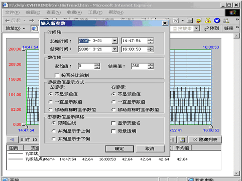The image size is (242, 181).
Task: Click the trend chart calendar icon button
Action: pos(182,139)
